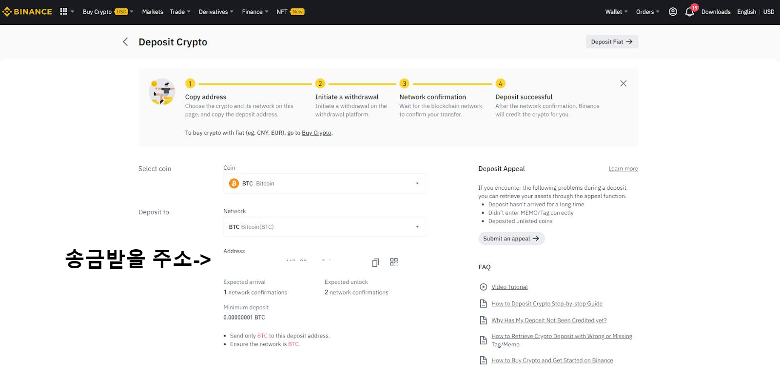Click the deposit guide illustration
The image size is (780, 379).
[162, 92]
